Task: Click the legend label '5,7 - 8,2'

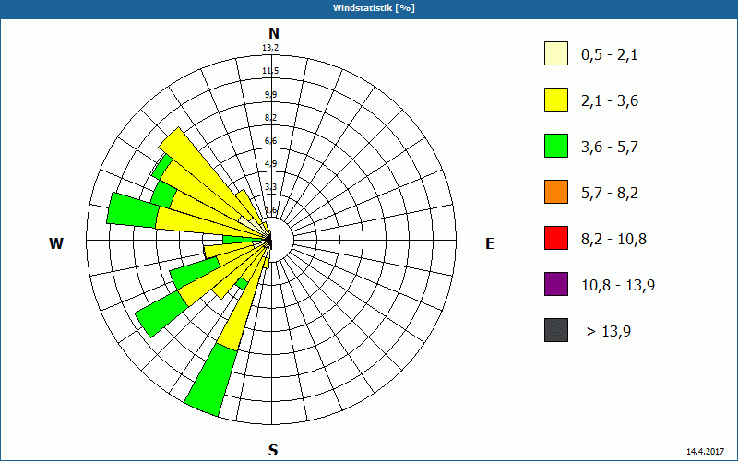Action: [x=610, y=194]
